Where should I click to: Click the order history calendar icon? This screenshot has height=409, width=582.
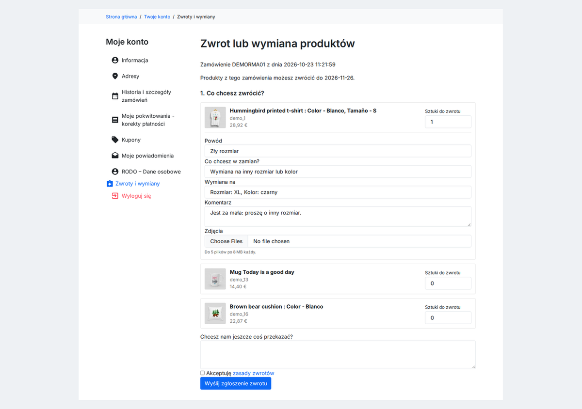pos(115,96)
